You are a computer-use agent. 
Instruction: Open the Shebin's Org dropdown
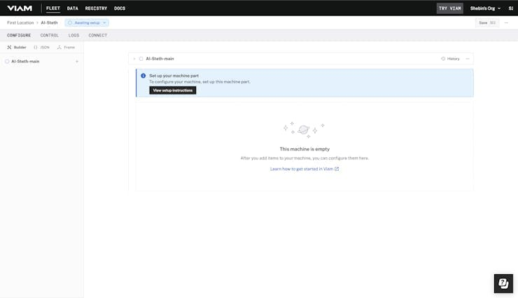485,8
